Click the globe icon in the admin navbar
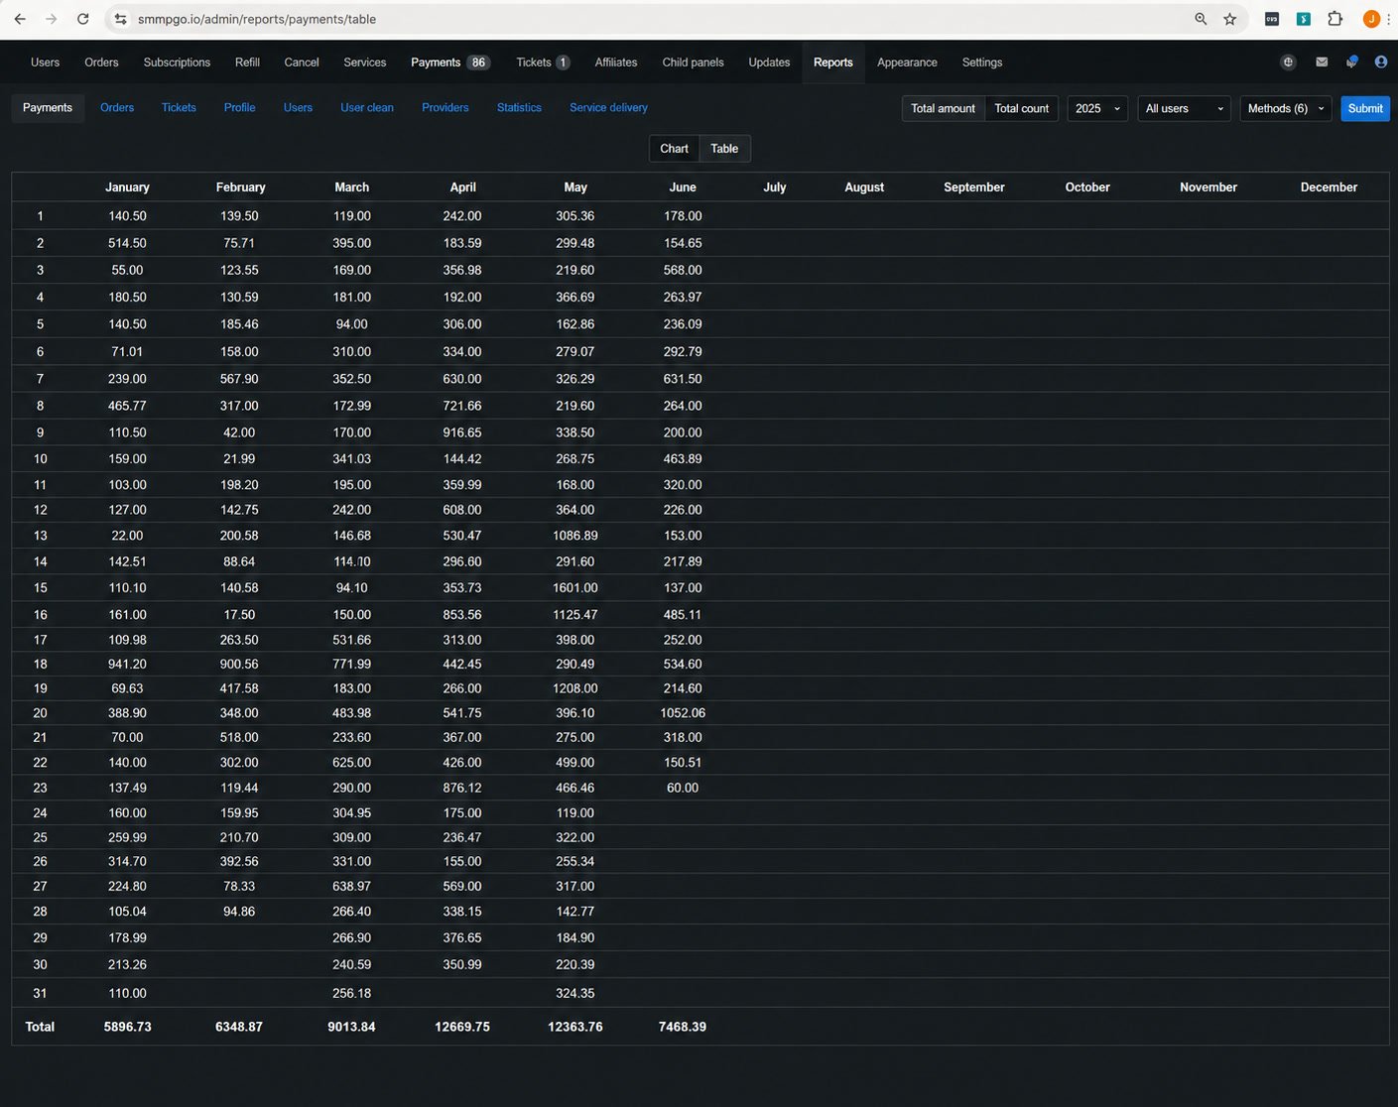Screen dimensions: 1398x1107 click(x=1288, y=61)
